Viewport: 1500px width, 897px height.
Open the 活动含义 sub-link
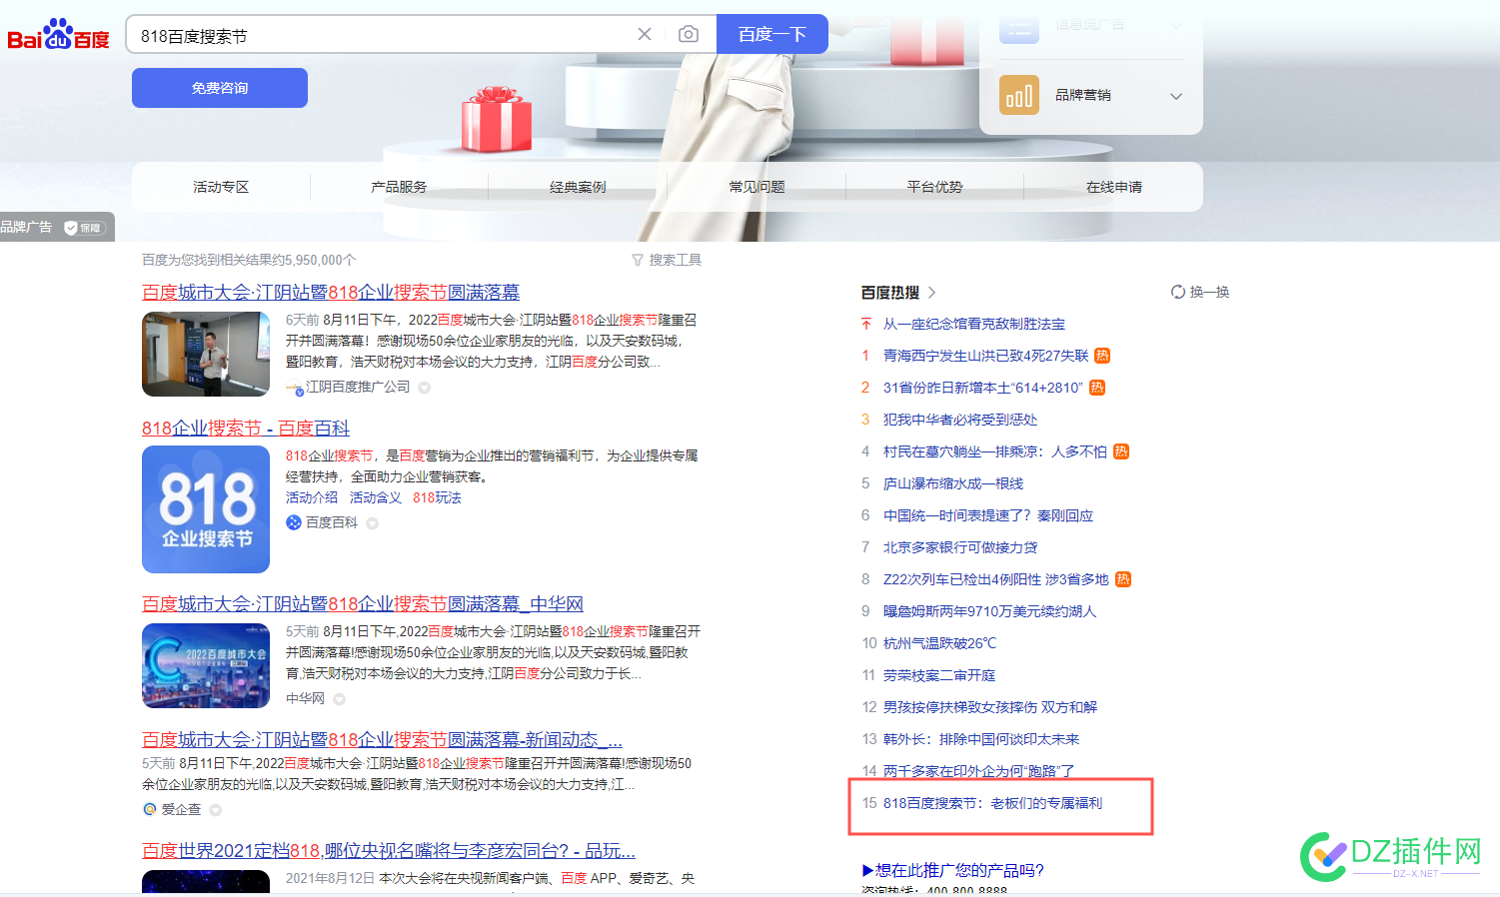pyautogui.click(x=376, y=497)
